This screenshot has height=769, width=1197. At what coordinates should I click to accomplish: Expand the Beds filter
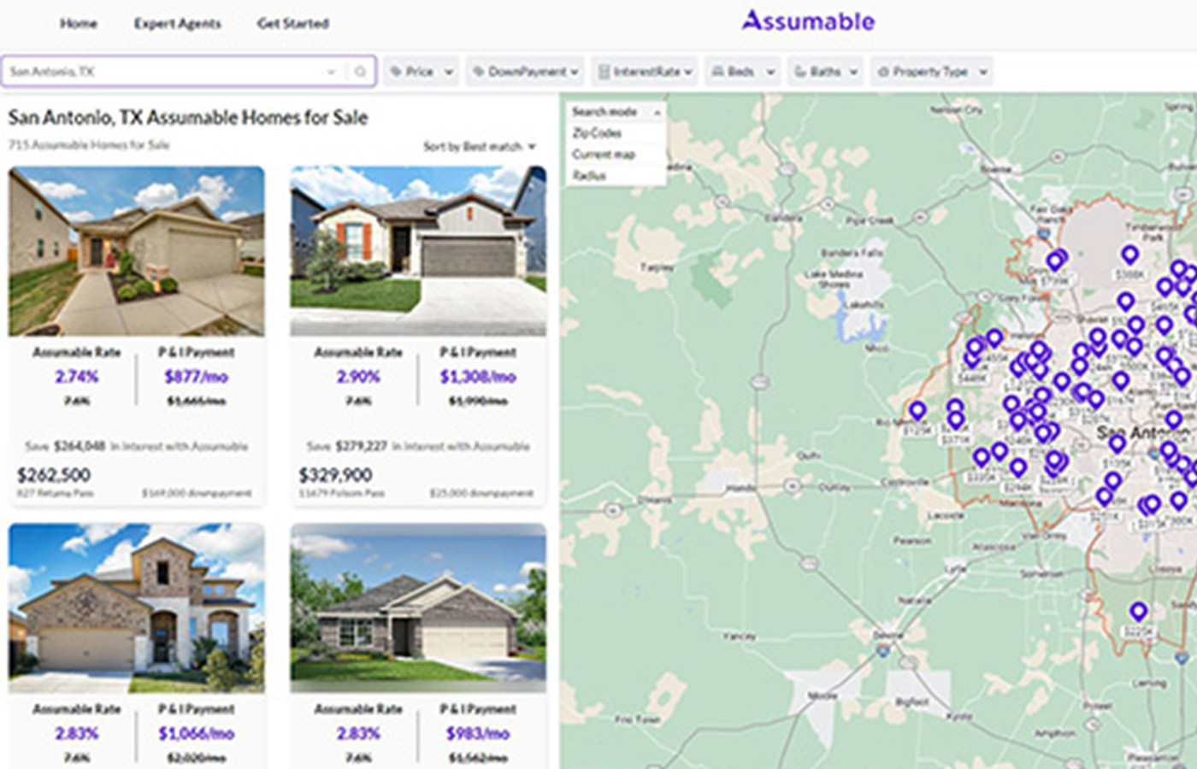pos(742,72)
